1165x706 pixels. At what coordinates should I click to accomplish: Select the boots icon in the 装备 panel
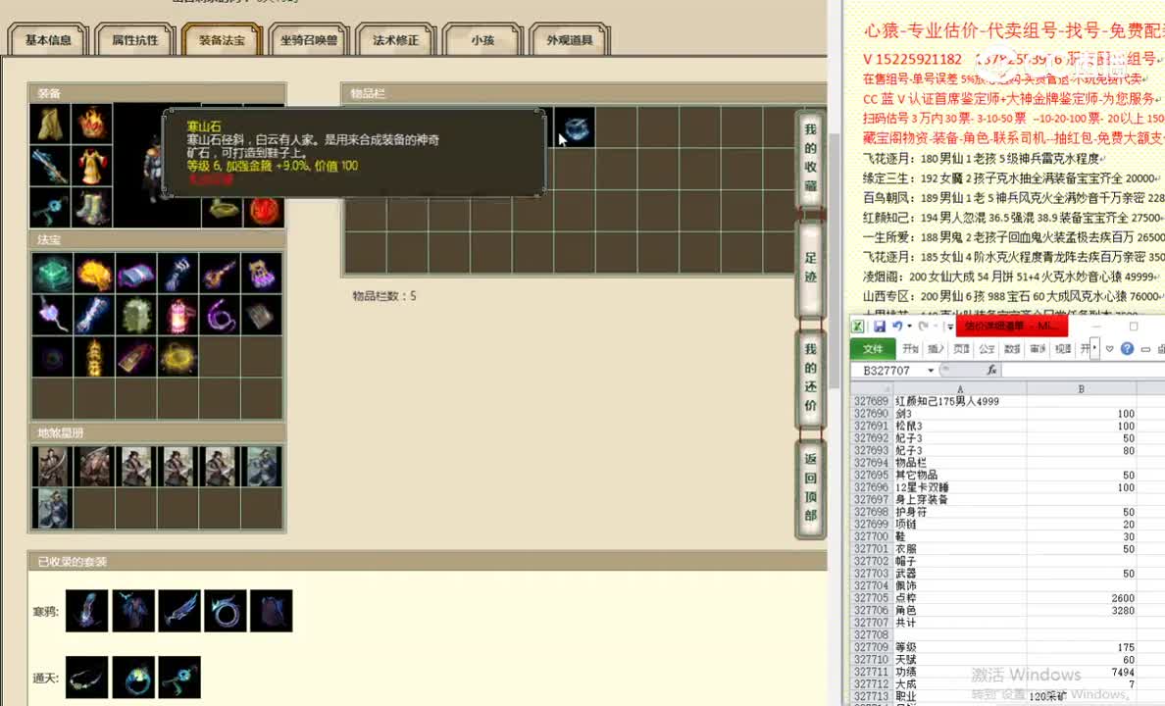(94, 209)
